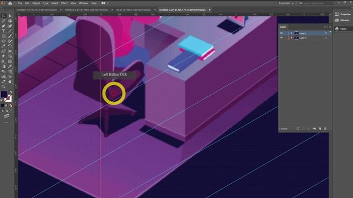Open the Edit menu
Screen dimensions: 353x198
(x=27, y=3)
